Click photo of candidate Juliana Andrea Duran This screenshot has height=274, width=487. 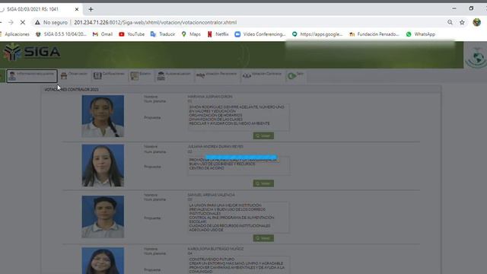click(x=103, y=165)
